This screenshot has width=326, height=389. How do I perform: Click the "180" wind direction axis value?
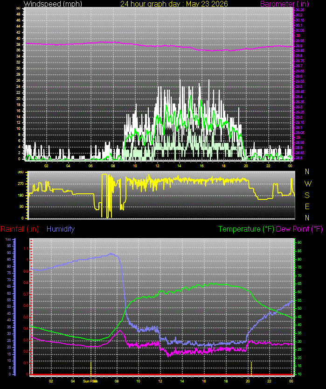[x=21, y=195]
